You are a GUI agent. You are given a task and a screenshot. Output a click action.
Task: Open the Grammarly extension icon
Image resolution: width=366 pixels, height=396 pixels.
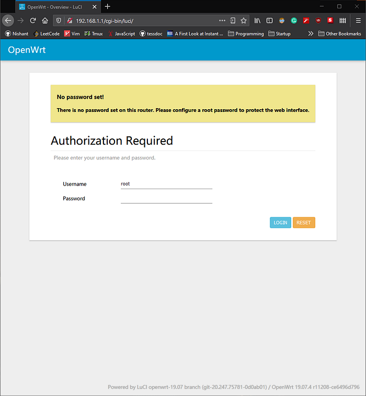(x=294, y=21)
